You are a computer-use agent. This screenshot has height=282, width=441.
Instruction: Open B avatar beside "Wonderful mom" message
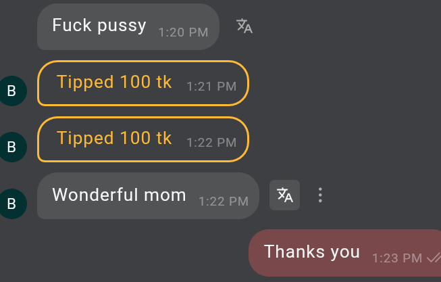[11, 203]
